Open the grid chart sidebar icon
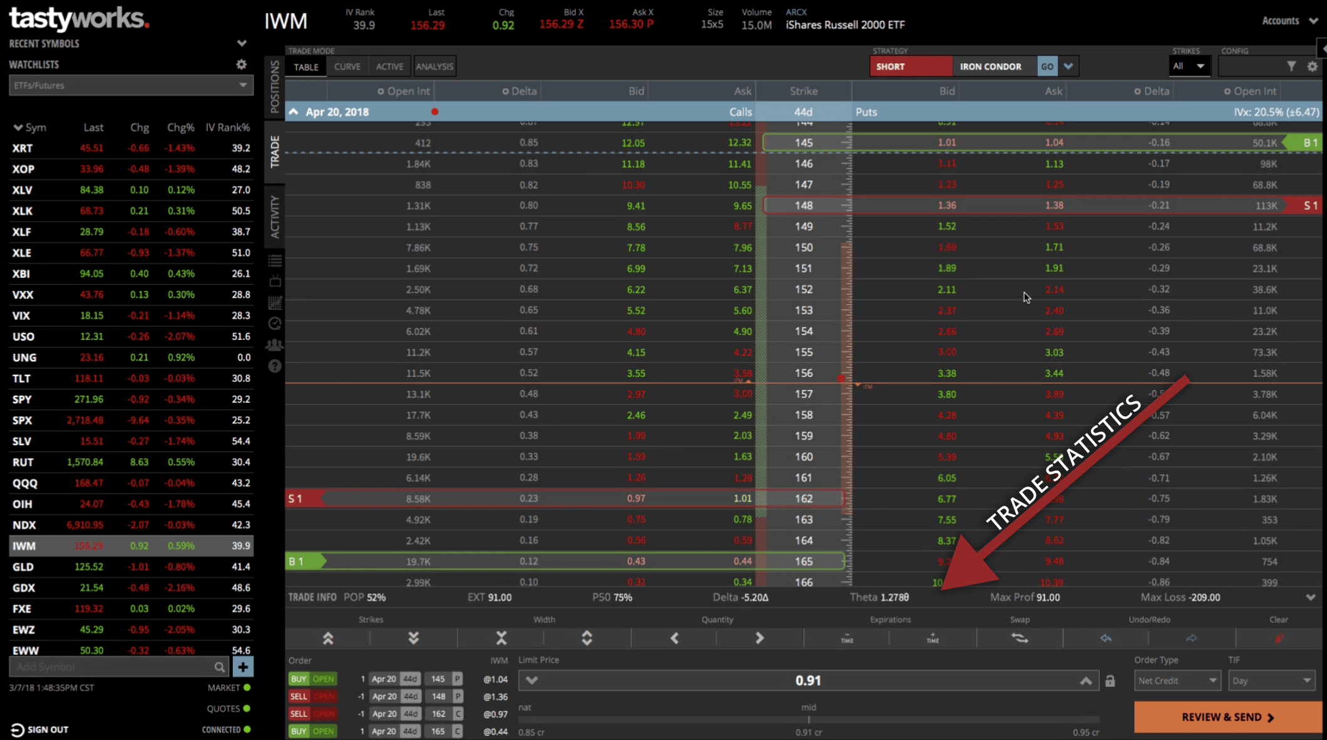 (x=275, y=302)
